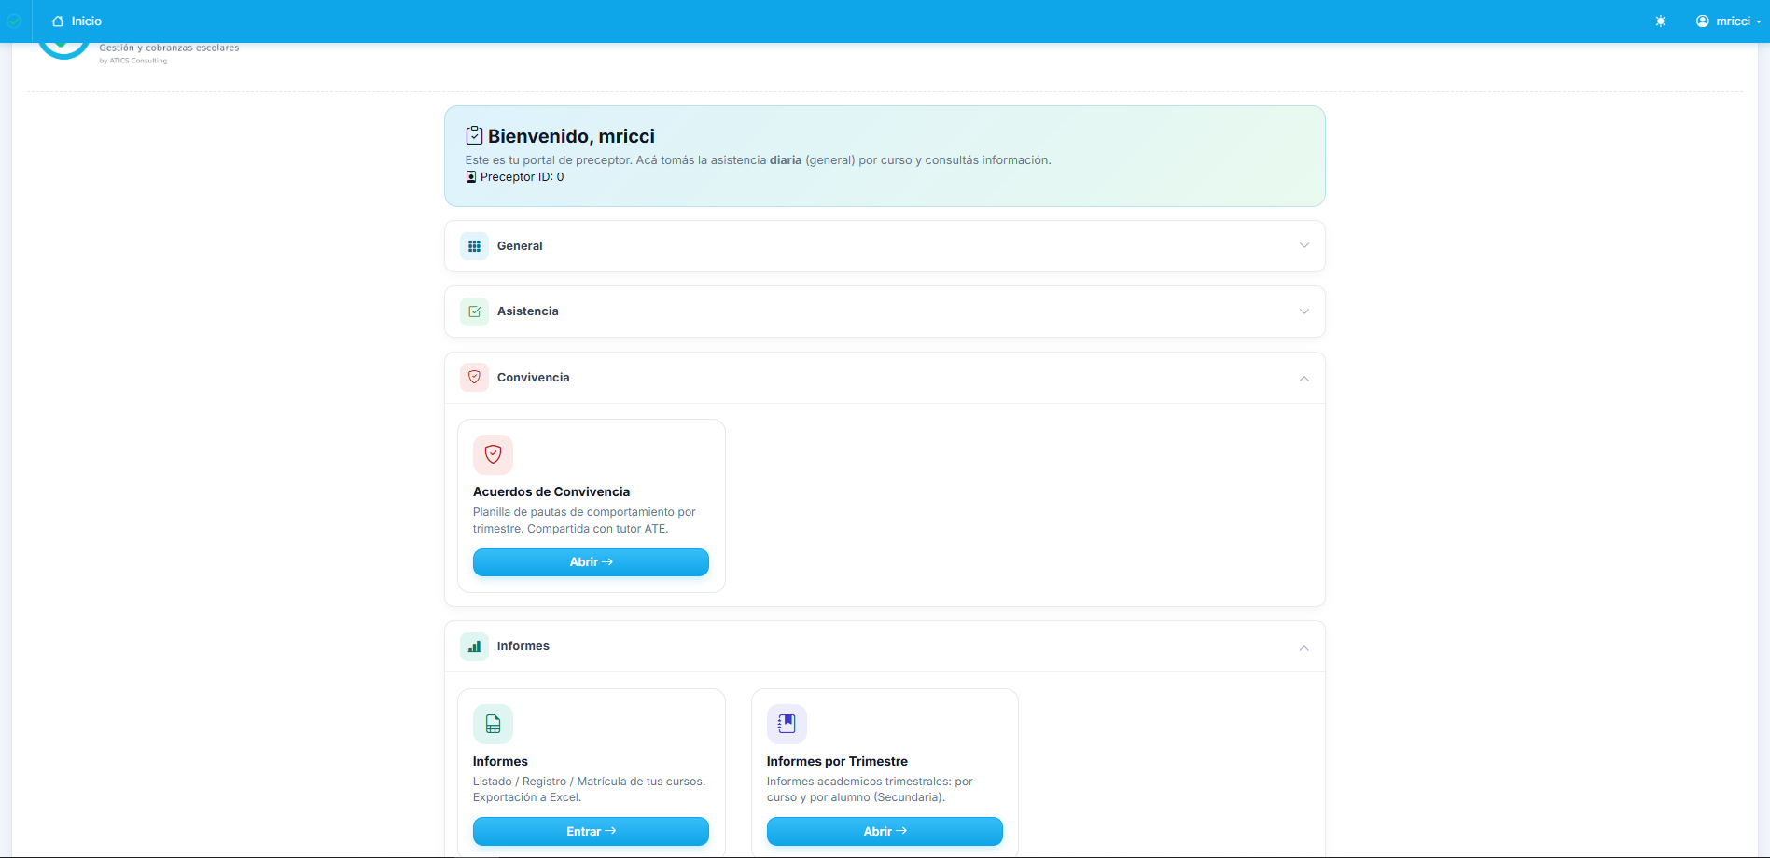Click the checkmark icon beside Asistencia
The width and height of the screenshot is (1770, 858).
click(474, 311)
